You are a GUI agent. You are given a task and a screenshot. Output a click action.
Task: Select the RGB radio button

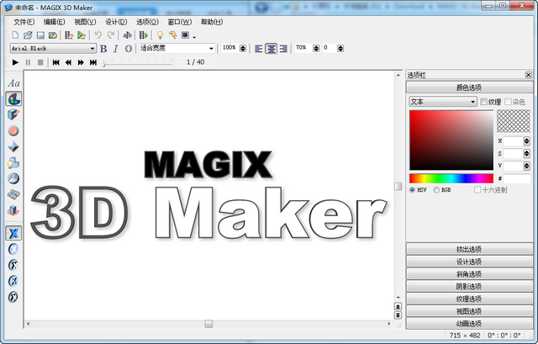tap(436, 190)
